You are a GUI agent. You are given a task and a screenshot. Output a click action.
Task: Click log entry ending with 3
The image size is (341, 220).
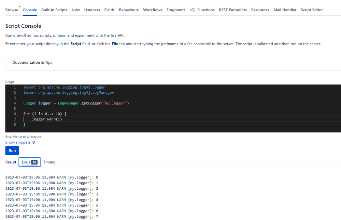tap(52, 194)
